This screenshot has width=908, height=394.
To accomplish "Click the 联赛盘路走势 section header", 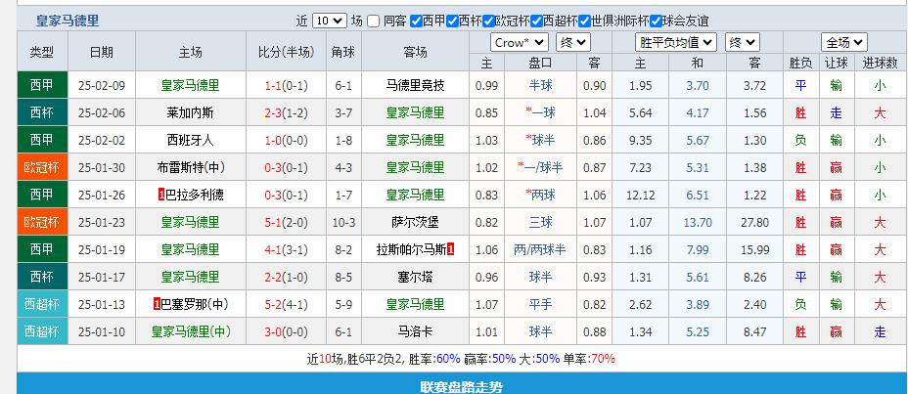I will tap(462, 386).
